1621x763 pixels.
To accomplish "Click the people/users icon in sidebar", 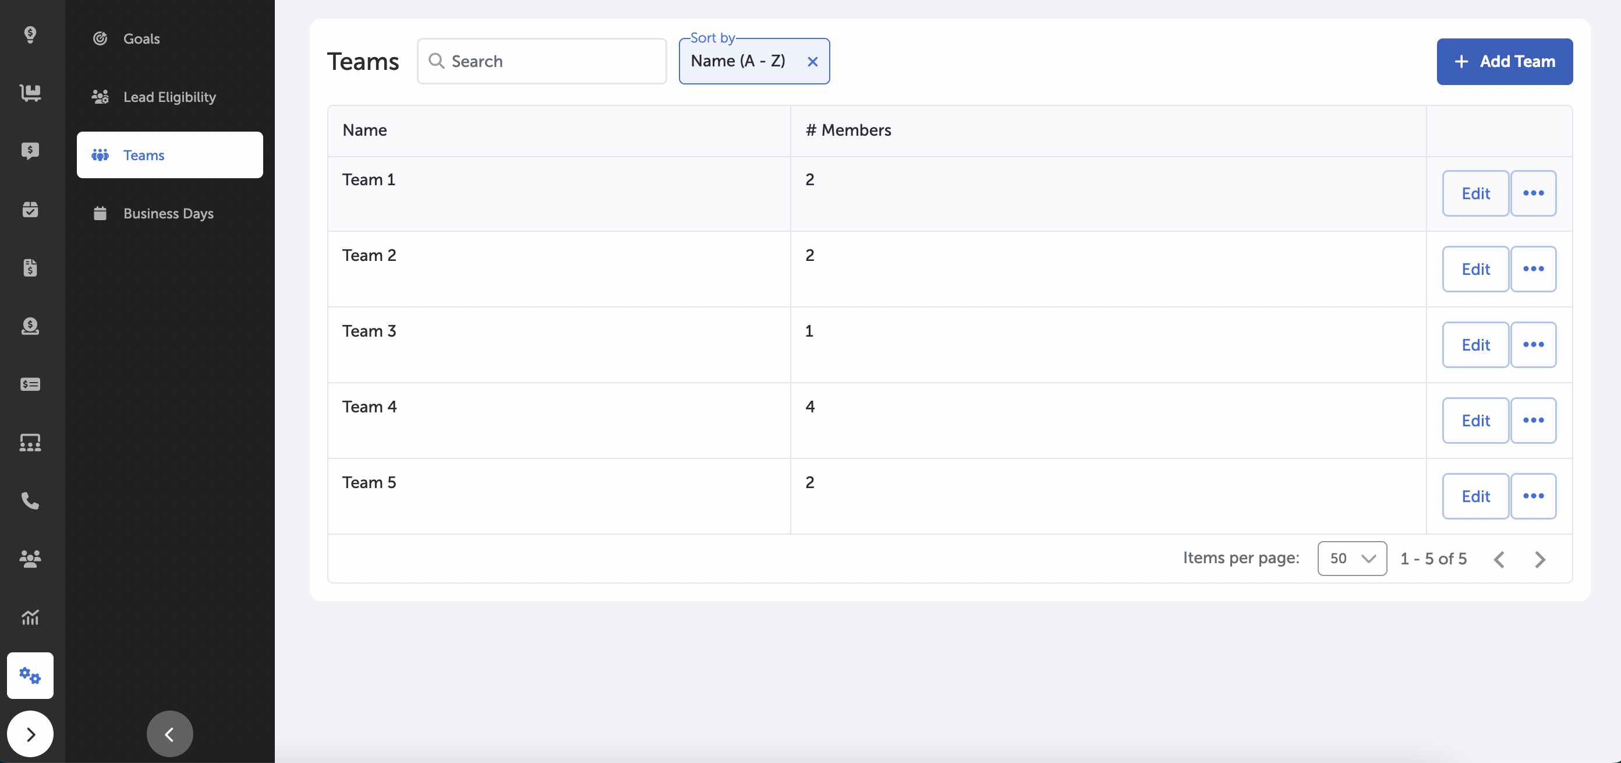I will tap(29, 559).
